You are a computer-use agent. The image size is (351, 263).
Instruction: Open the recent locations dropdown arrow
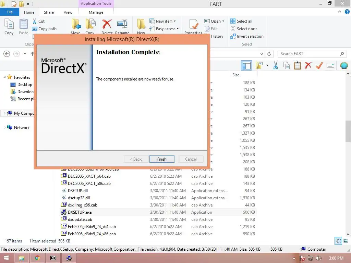tap(25, 54)
